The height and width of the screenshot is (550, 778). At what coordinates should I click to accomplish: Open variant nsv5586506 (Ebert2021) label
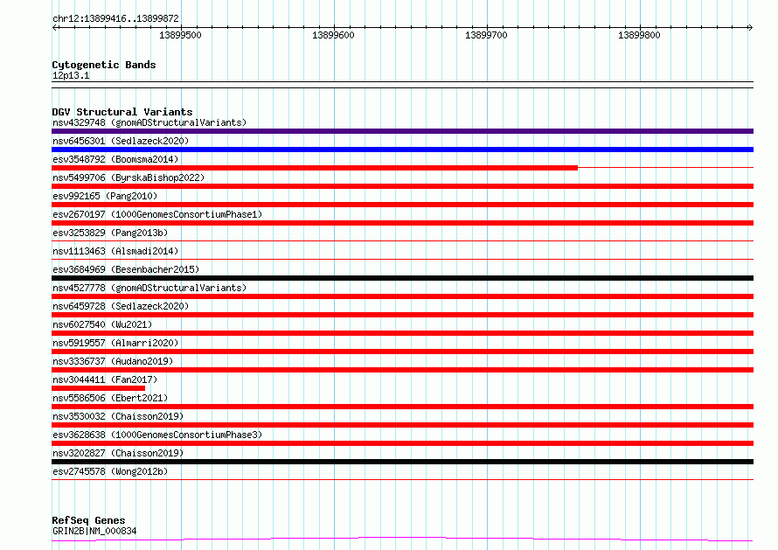pos(110,398)
